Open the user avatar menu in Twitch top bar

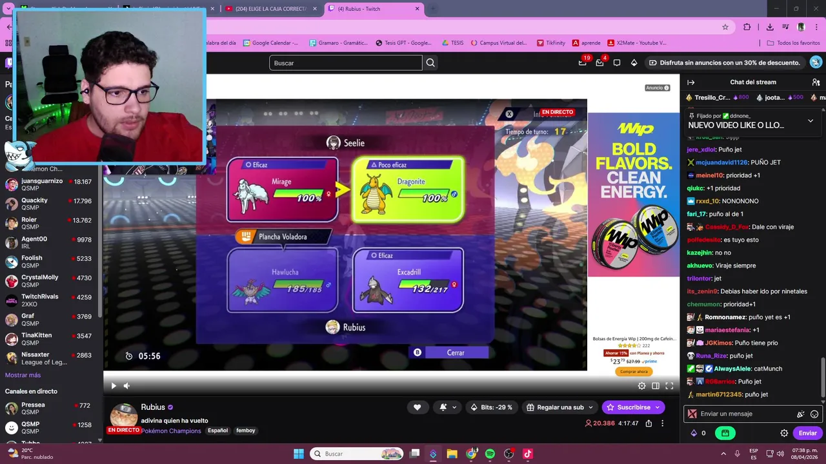816,63
